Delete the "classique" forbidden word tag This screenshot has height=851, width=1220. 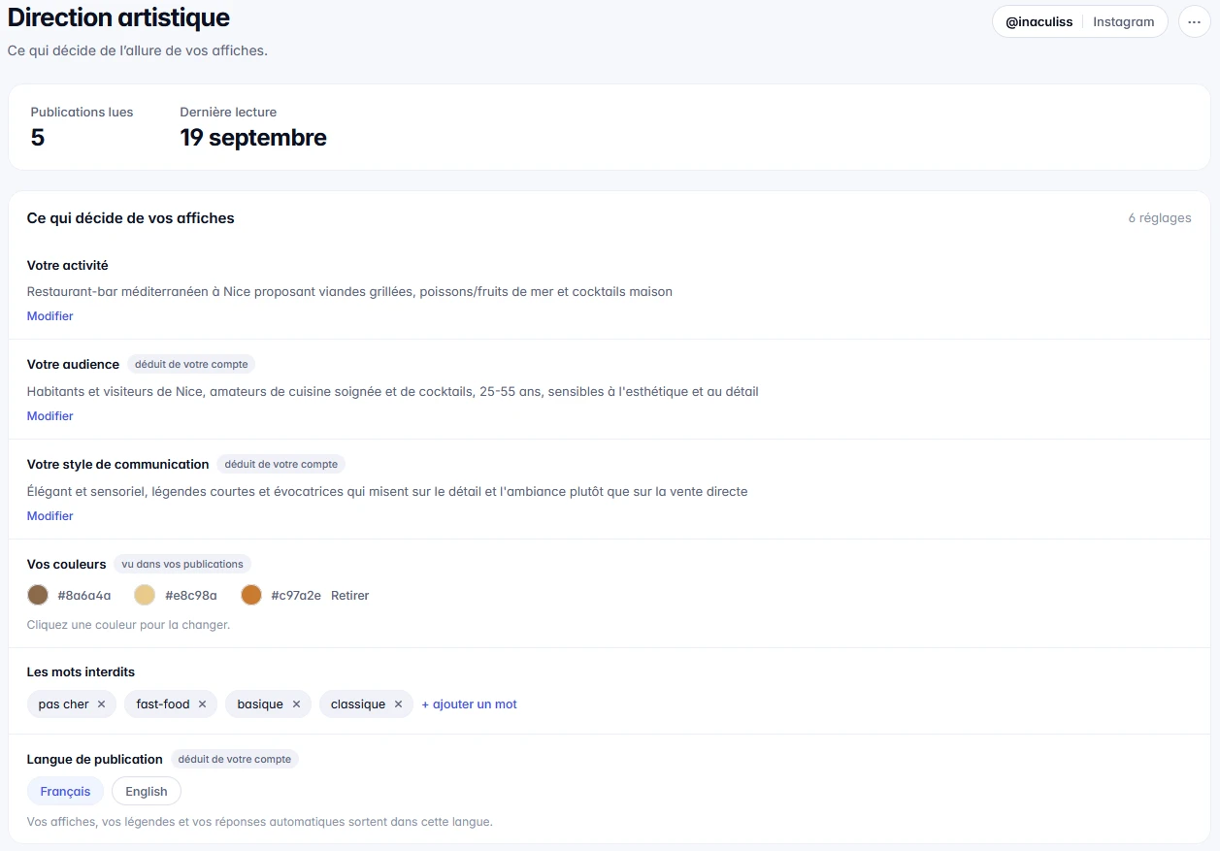[398, 704]
